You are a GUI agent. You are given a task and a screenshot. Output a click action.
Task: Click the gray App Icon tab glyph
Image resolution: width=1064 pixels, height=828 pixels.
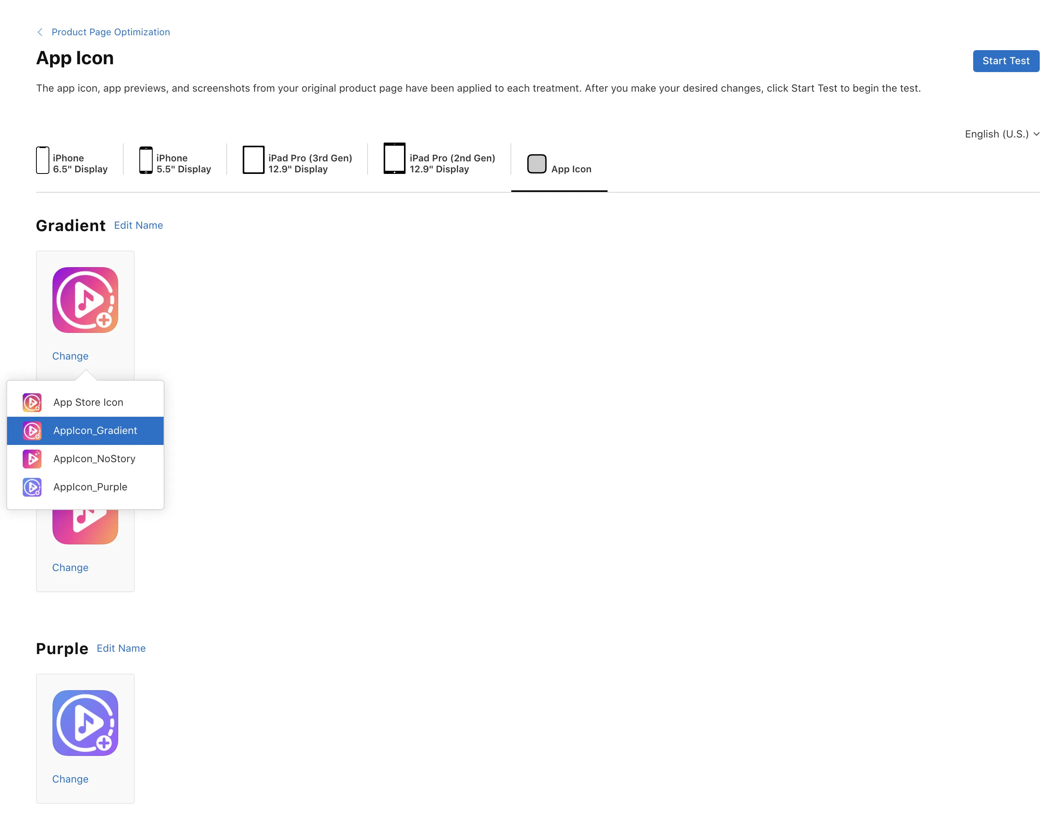(536, 164)
